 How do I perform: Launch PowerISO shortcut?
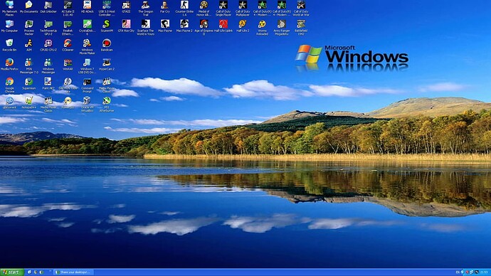68,102
